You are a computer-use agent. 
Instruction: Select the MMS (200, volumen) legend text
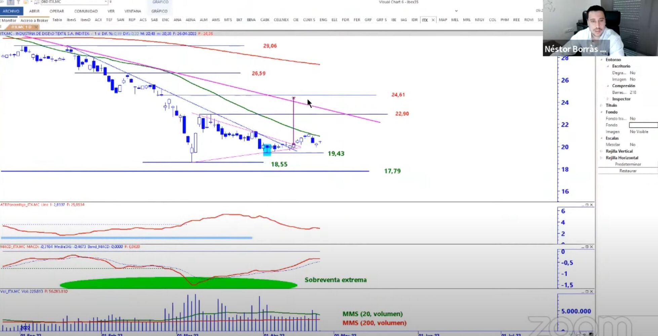coord(374,323)
